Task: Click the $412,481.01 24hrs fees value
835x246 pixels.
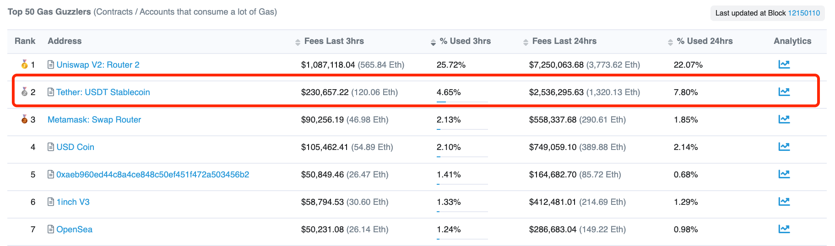Action: coord(553,202)
